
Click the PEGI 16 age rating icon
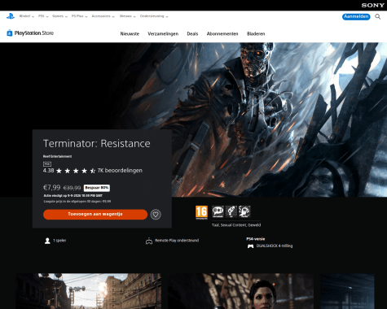[201, 212]
